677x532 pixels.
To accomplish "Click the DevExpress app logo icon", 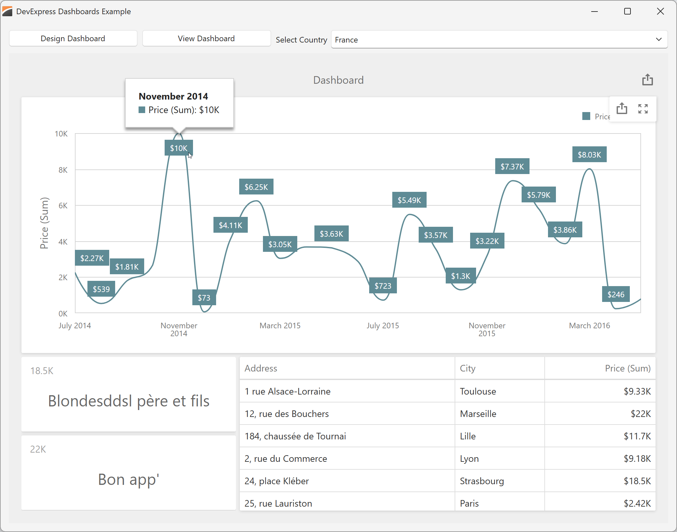I will point(7,12).
